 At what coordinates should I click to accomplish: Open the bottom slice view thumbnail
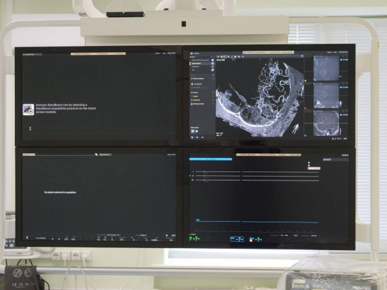(x=326, y=122)
